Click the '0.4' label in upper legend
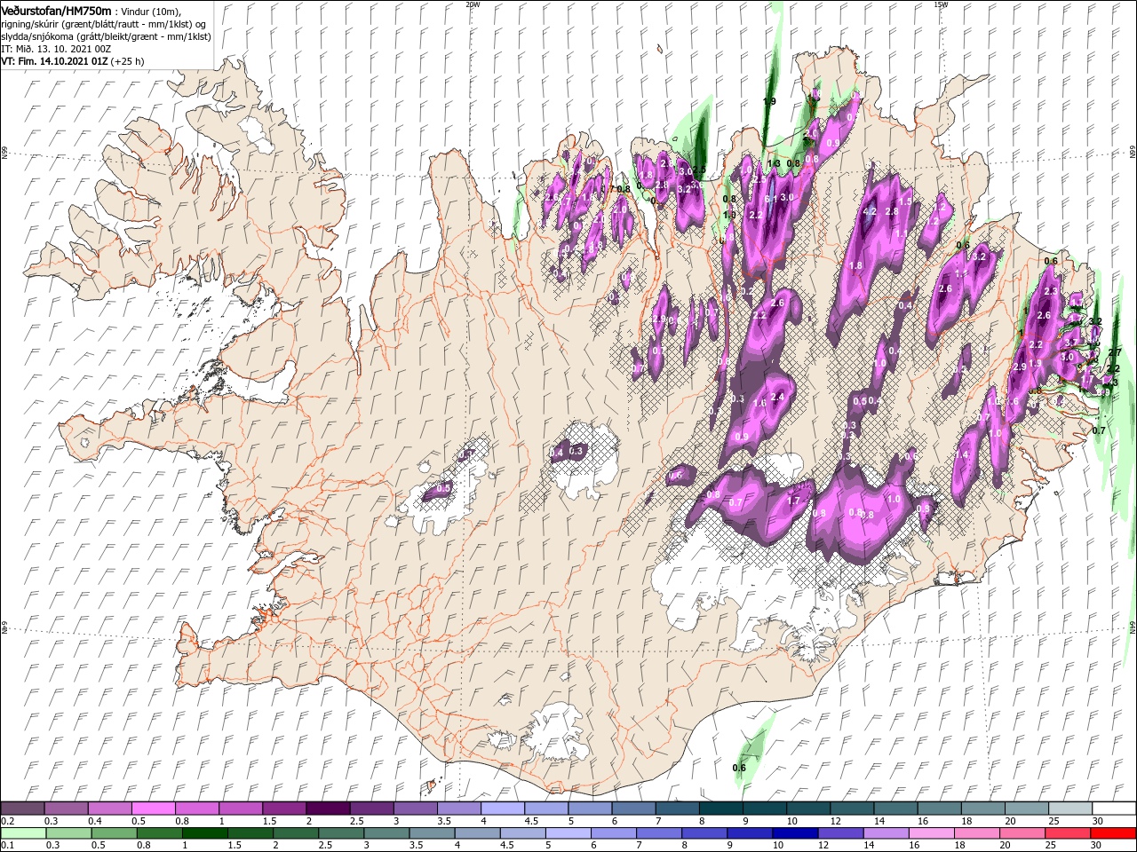This screenshot has height=852, width=1137. click(x=95, y=821)
